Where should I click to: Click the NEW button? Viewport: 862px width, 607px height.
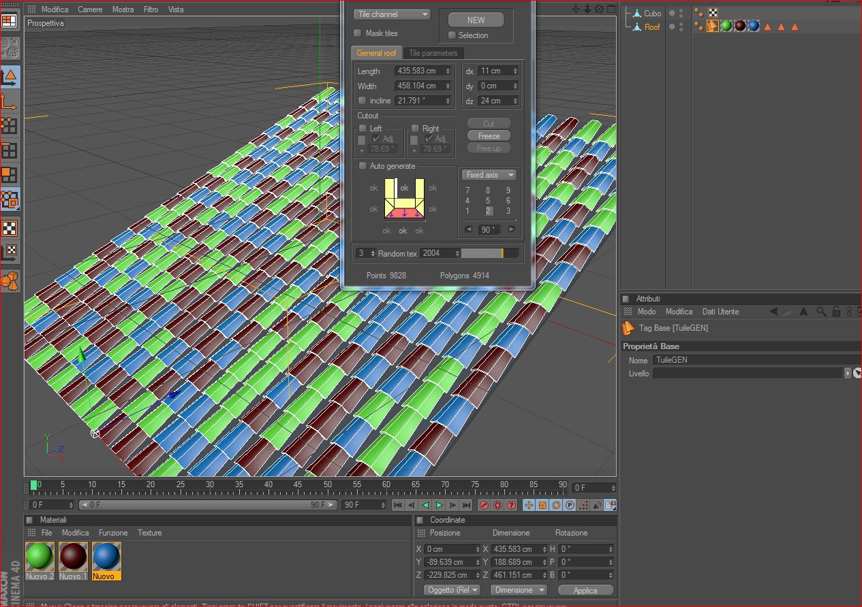(x=476, y=20)
